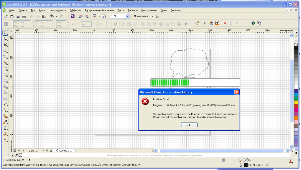The width and height of the screenshot is (301, 170).
Task: Click the Application launcher icon
Action: click(x=95, y=16)
